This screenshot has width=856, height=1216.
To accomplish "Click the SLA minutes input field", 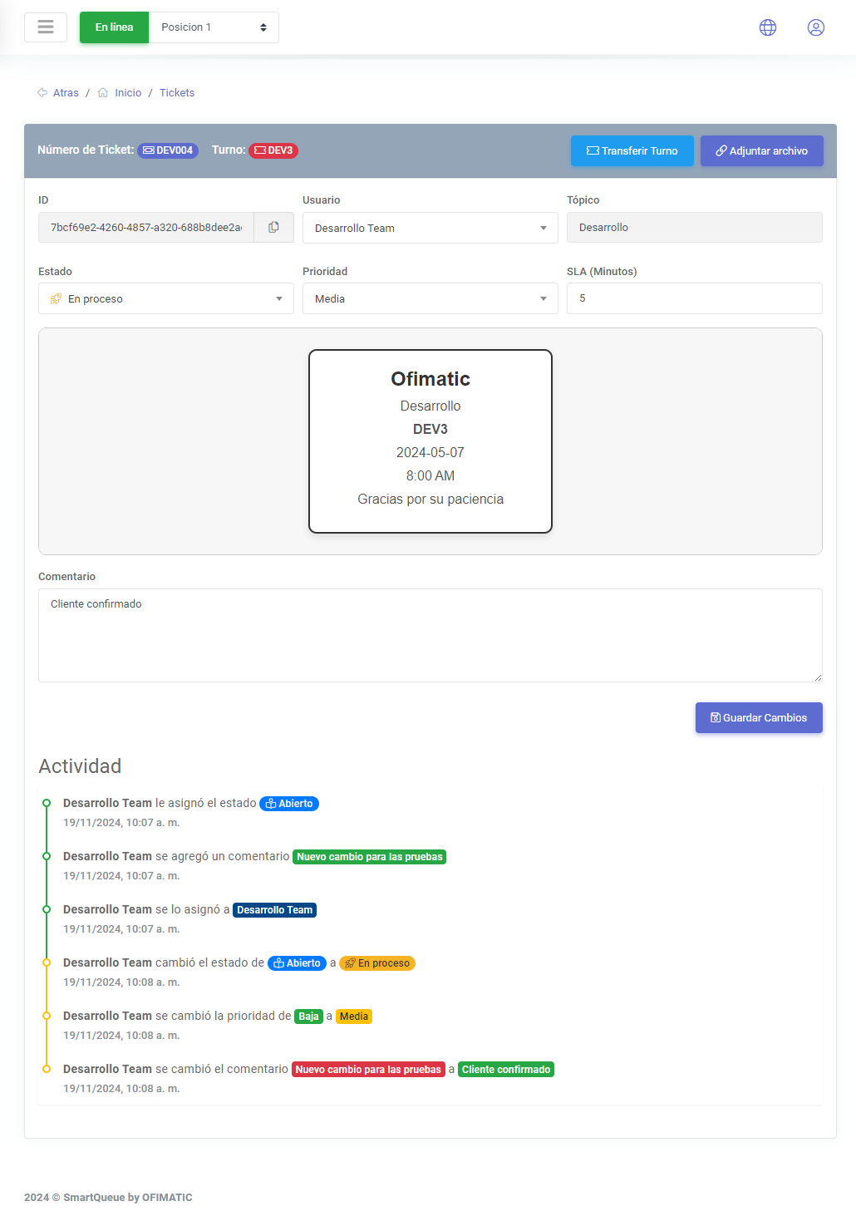I will coord(694,298).
